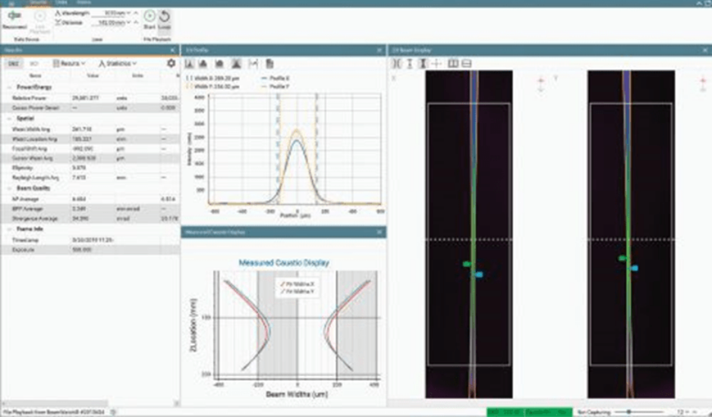Open the Distance dropdown
The height and width of the screenshot is (417, 712).
126,23
